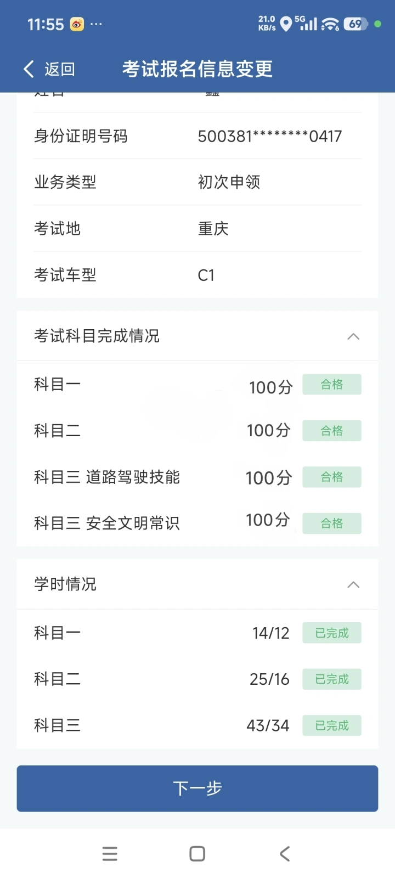Collapse the 考试科目完成情况 section
Image resolution: width=395 pixels, height=879 pixels.
pyautogui.click(x=353, y=336)
